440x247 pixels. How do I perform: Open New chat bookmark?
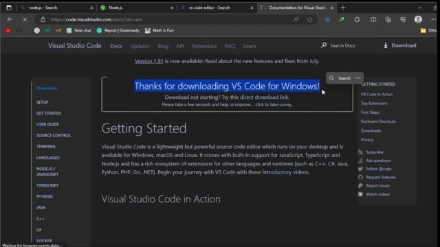79,30
